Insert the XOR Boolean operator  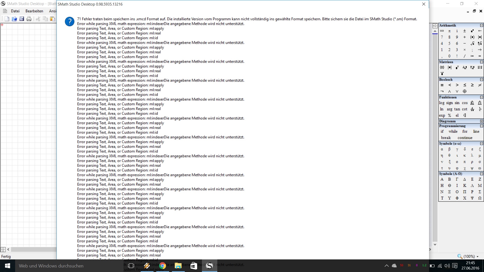(x=465, y=91)
